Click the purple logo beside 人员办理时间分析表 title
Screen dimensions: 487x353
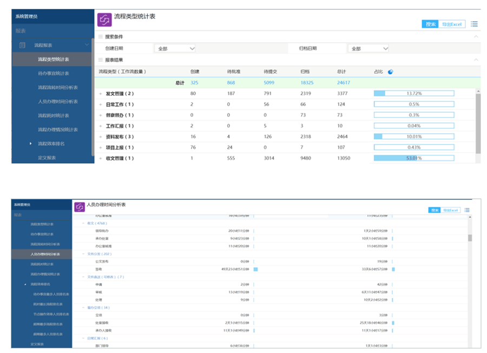[x=80, y=206]
